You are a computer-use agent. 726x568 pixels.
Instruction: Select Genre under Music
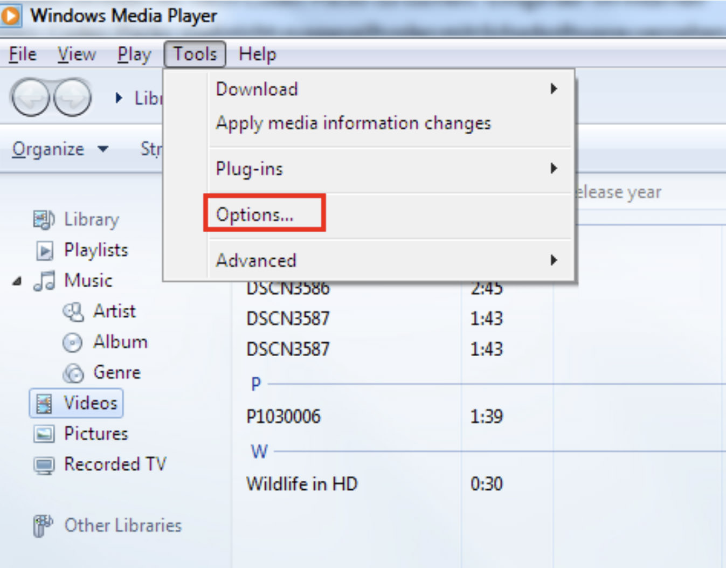tap(117, 372)
